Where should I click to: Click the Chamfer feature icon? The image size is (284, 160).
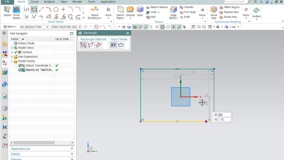(x=181, y=8)
